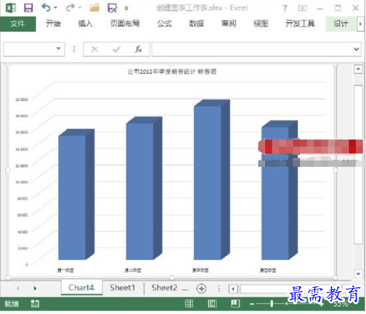Expand the formula bar
This screenshot has height=314, width=366.
pyautogui.click(x=356, y=49)
